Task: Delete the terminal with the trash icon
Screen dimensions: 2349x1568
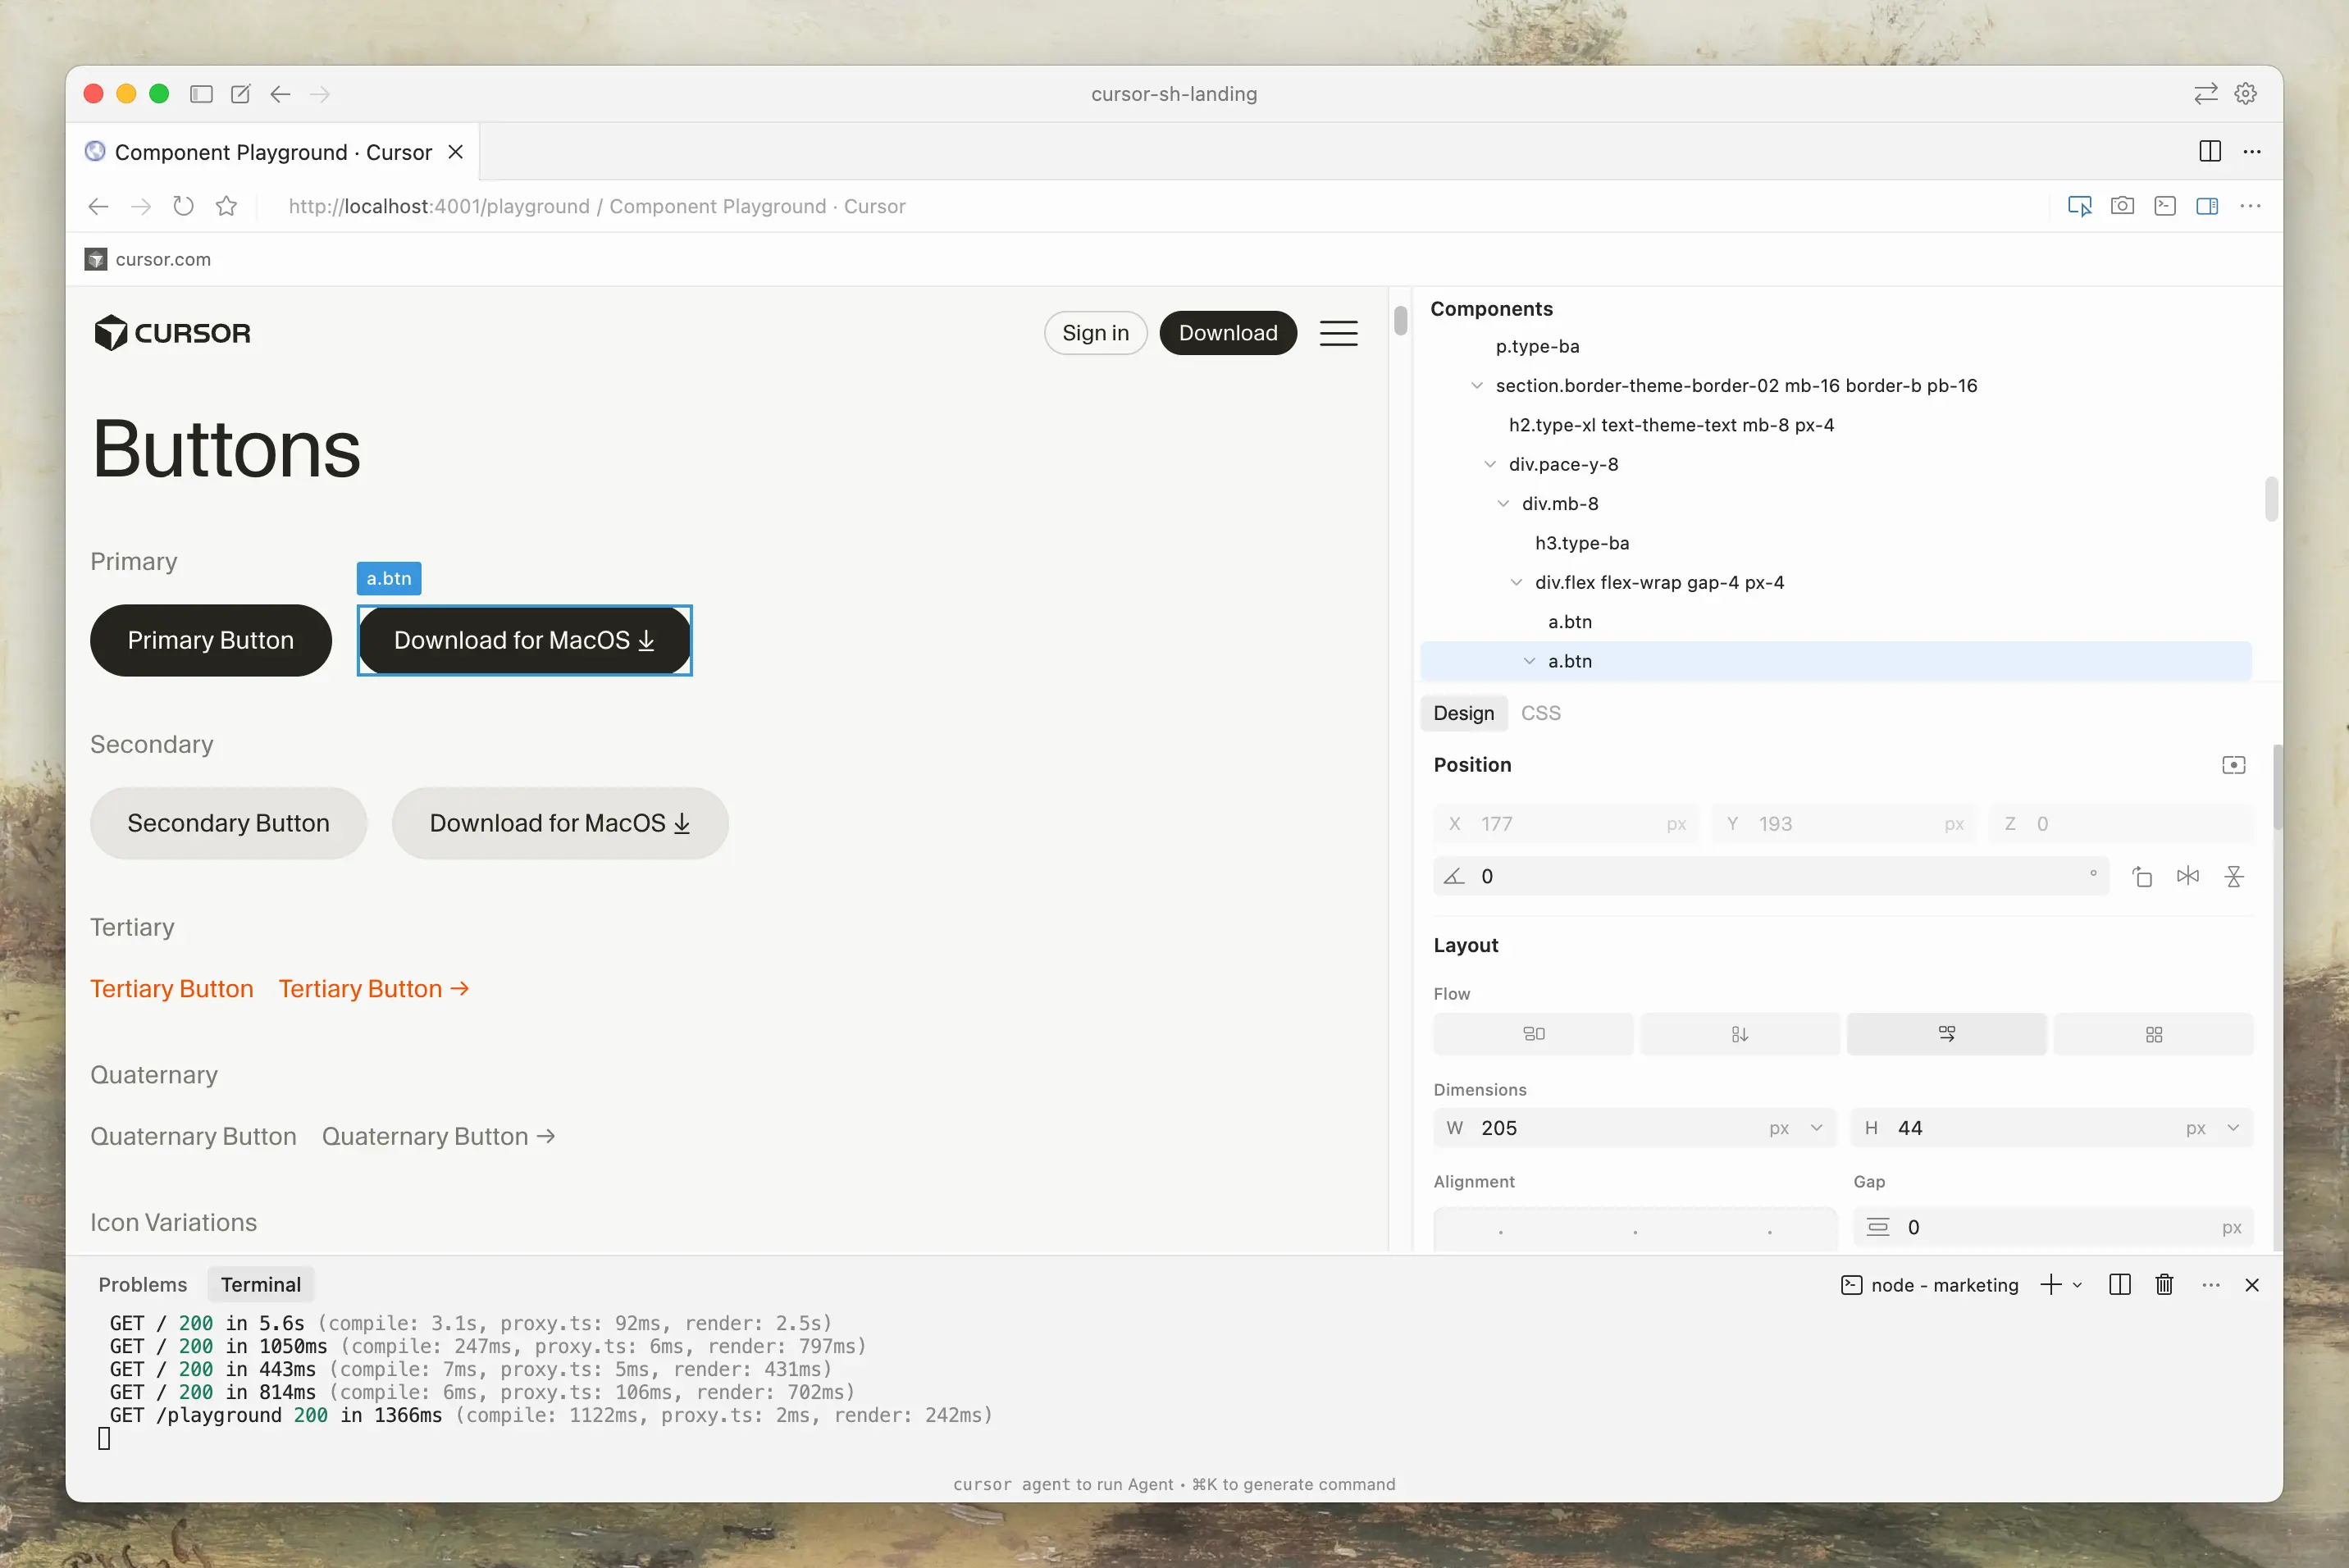Action: [x=2164, y=1285]
